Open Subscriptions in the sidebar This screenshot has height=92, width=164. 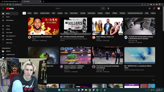[x=10, y=20]
